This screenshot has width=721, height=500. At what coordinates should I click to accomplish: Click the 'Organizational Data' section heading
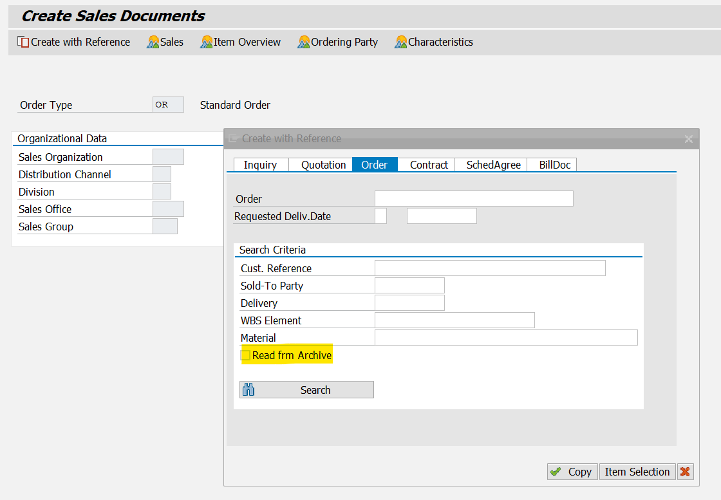[62, 139]
